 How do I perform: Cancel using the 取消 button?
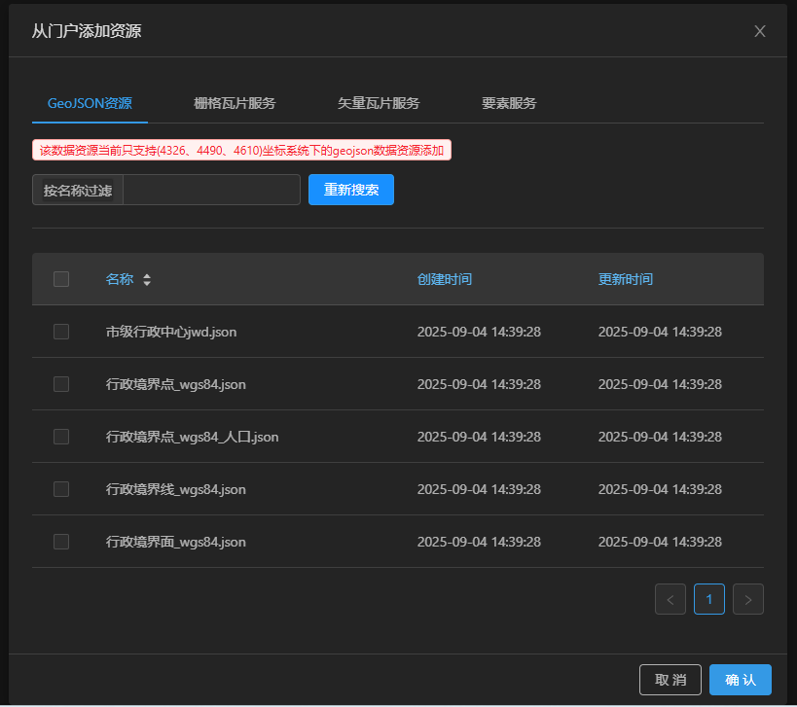click(x=670, y=680)
